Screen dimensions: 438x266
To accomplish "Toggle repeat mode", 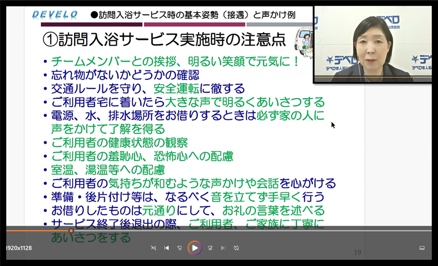I will click(236, 248).
